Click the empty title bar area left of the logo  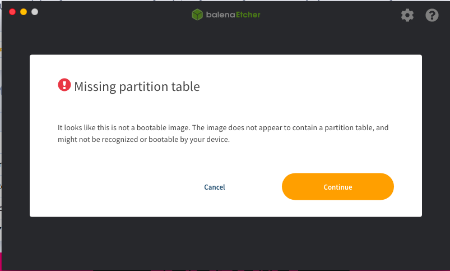click(112, 15)
